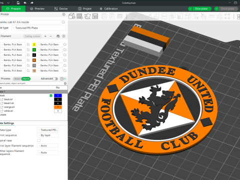The width and height of the screenshot is (240, 180).
Task: Open the Device tab
Action: point(61,8)
